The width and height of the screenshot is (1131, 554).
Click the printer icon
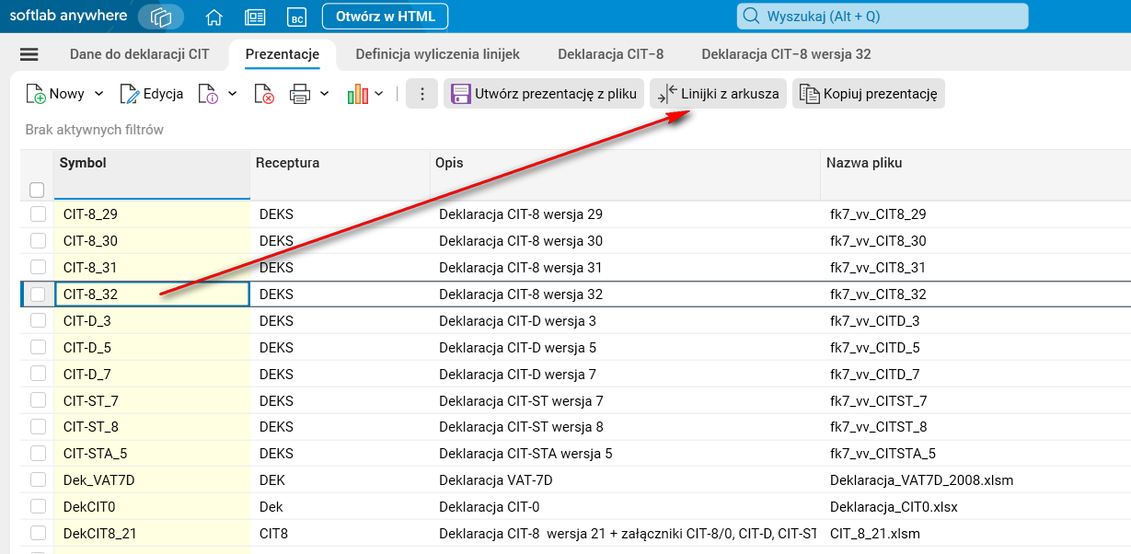pos(300,94)
